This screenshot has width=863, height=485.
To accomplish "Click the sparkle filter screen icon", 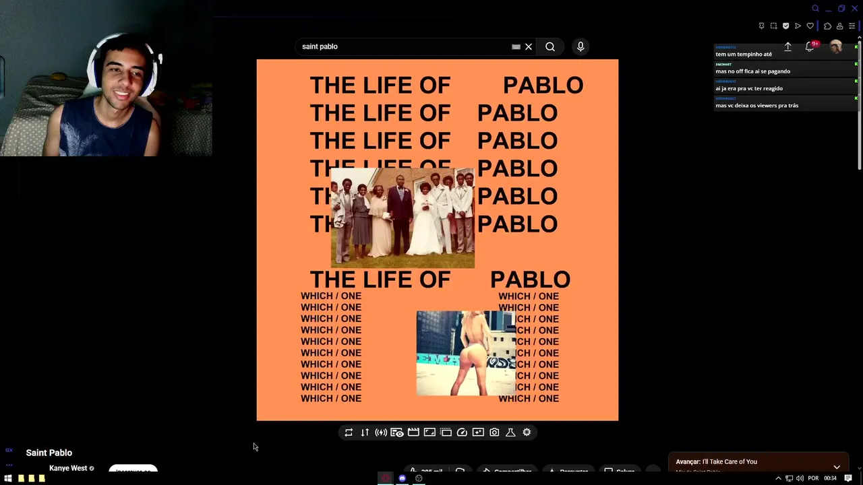I will [478, 432].
